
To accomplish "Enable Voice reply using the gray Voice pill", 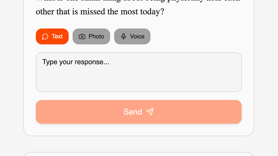I will click(x=132, y=36).
